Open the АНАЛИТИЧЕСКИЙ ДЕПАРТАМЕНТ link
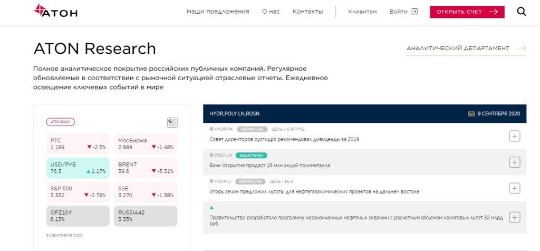 tap(458, 48)
